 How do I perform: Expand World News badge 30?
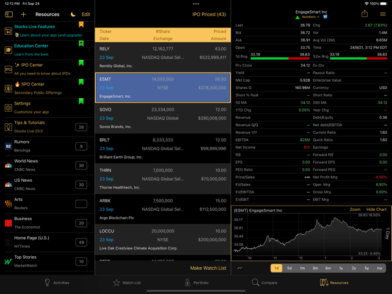pos(81,166)
